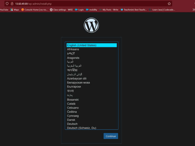This screenshot has width=195, height=146.
Task: Open the Class settings - WISE bookmark
Action: [x=61, y=10]
